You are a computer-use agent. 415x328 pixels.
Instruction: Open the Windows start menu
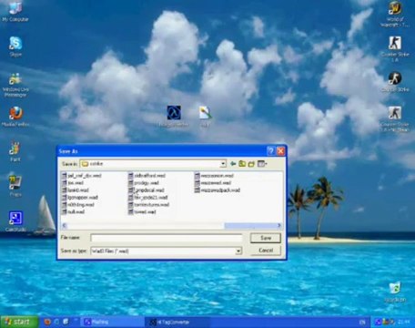[19, 322]
